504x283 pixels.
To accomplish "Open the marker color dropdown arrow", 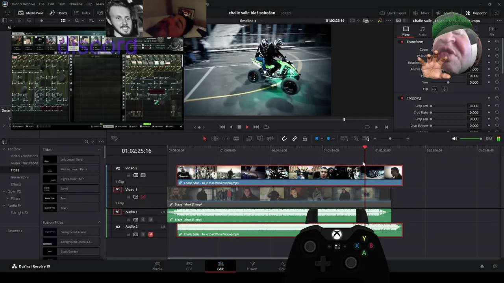I will pyautogui.click(x=334, y=139).
